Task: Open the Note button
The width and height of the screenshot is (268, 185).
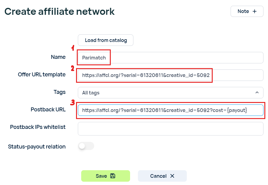Action: click(247, 11)
